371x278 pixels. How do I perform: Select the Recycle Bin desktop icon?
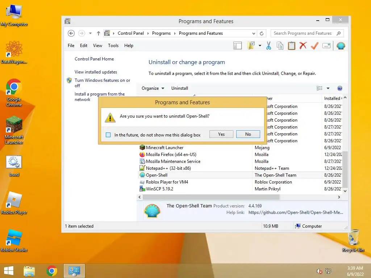point(353,241)
